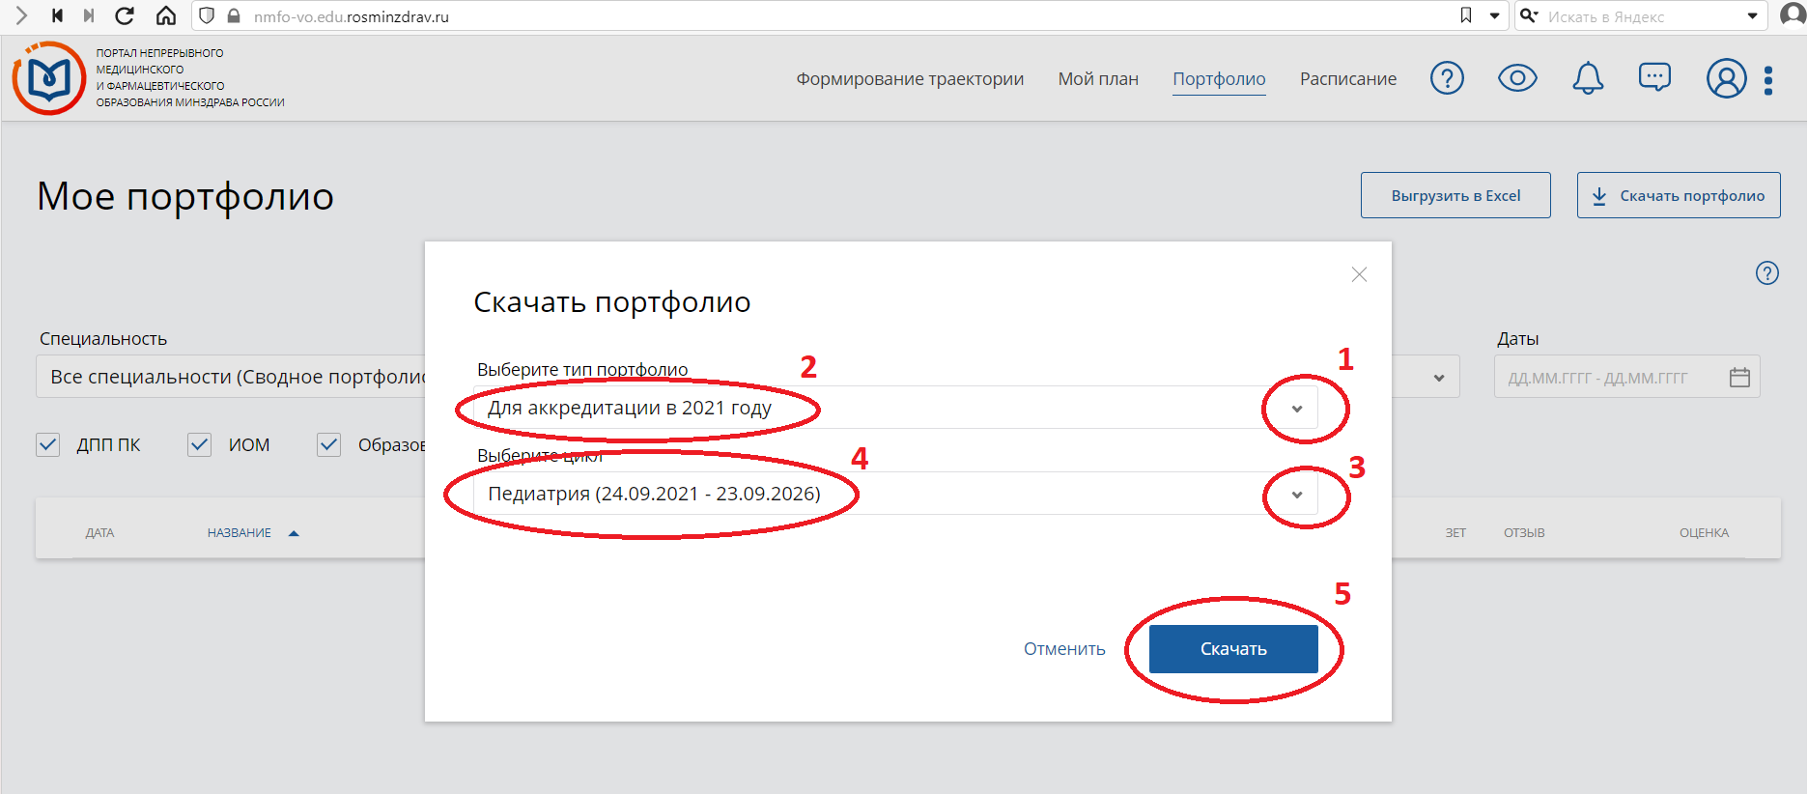This screenshot has height=794, width=1808.
Task: Click the calendar icon in Даты field
Action: [1739, 378]
